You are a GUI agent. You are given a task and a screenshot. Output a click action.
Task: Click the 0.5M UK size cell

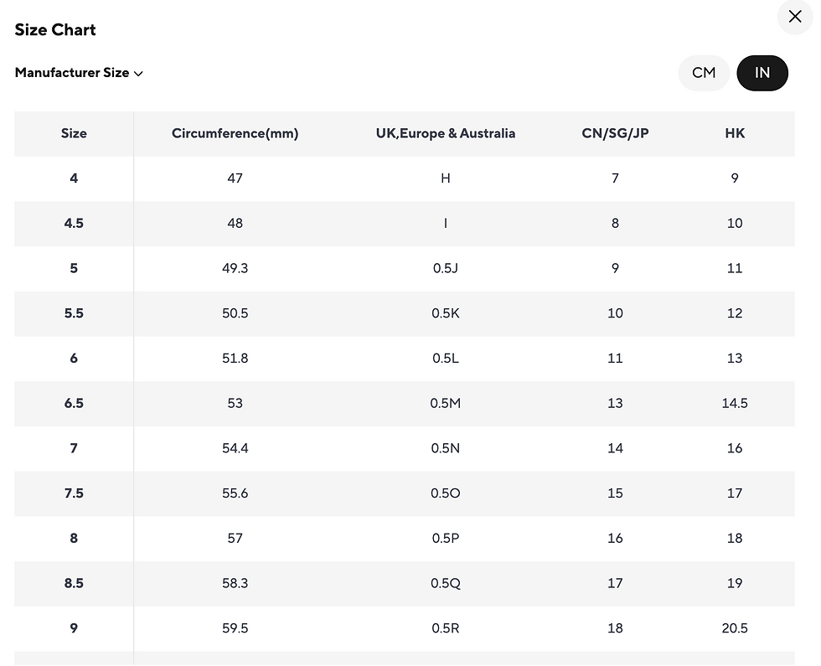pos(445,403)
